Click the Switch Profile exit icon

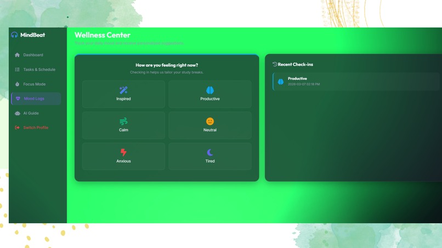coord(17,128)
